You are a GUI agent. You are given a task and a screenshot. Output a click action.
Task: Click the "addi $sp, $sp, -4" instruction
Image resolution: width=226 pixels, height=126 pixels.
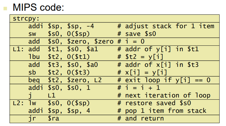(x=61, y=26)
